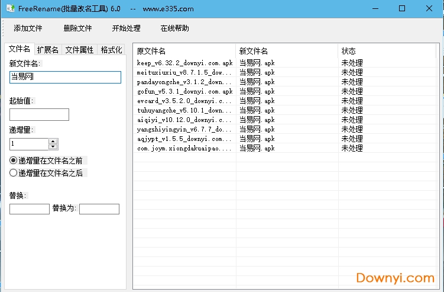Select the keep_v6.32.2_downyi.com.apk row

pos(184,63)
